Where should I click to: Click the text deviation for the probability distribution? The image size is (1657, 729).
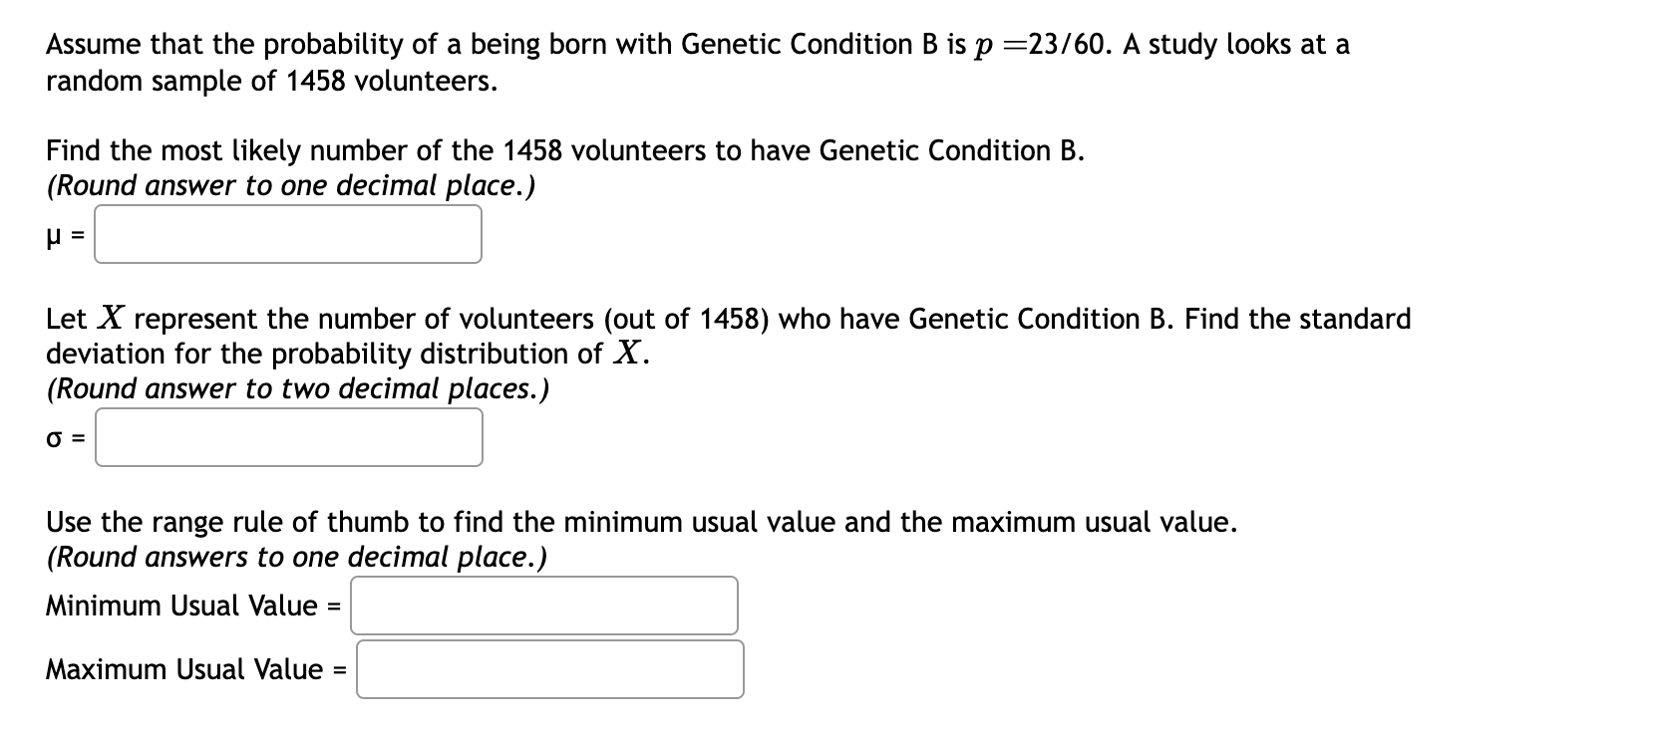pyautogui.click(x=312, y=354)
